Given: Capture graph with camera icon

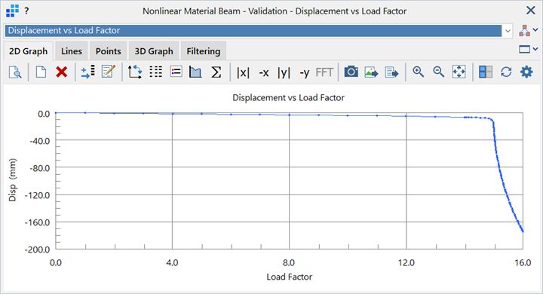Looking at the screenshot, I should tap(351, 72).
